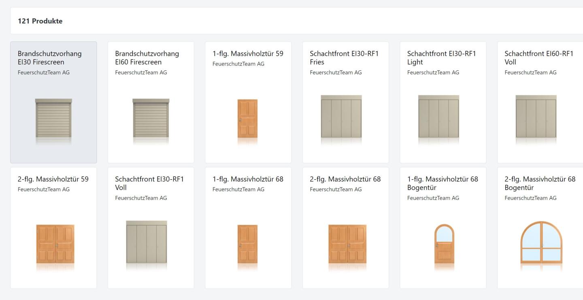The image size is (583, 300).
Task: Click the "Brandschutzvorhang EI30 Firescreen" title
Action: coord(49,58)
